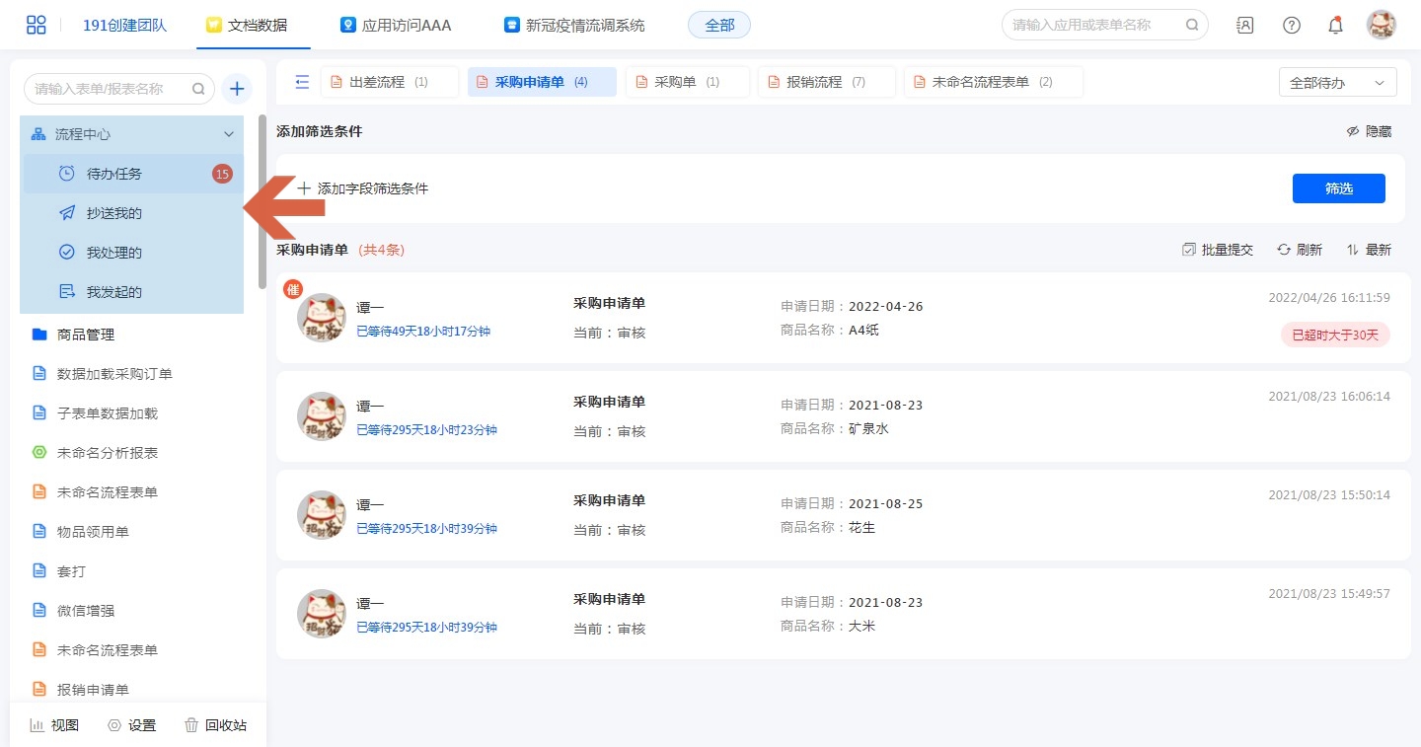Toggle the 最新 sort order
Screen dimensions: 1421x747
1369,250
